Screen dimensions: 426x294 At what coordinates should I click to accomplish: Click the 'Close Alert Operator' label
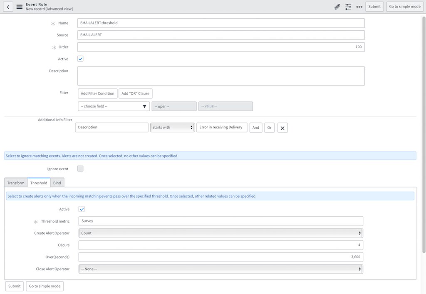coord(53,269)
